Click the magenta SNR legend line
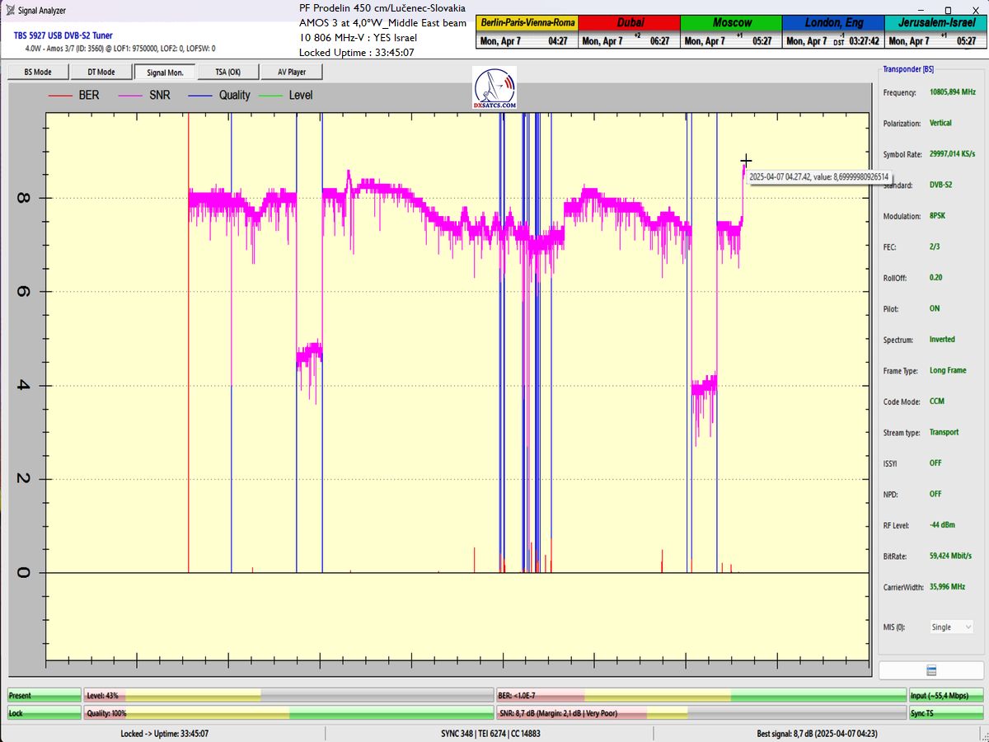The width and height of the screenshot is (989, 742). (129, 96)
